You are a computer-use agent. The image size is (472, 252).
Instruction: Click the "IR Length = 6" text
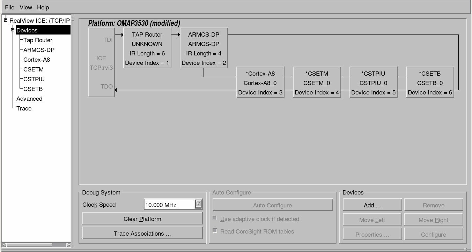point(147,53)
